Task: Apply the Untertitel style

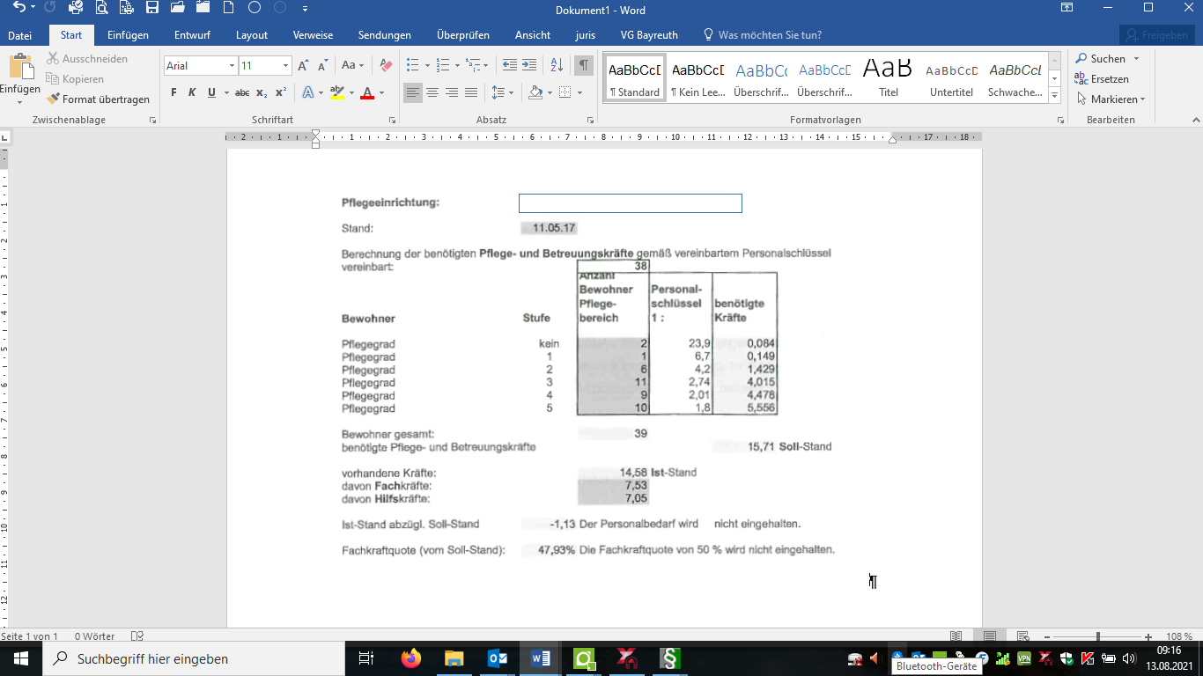Action: pos(952,77)
